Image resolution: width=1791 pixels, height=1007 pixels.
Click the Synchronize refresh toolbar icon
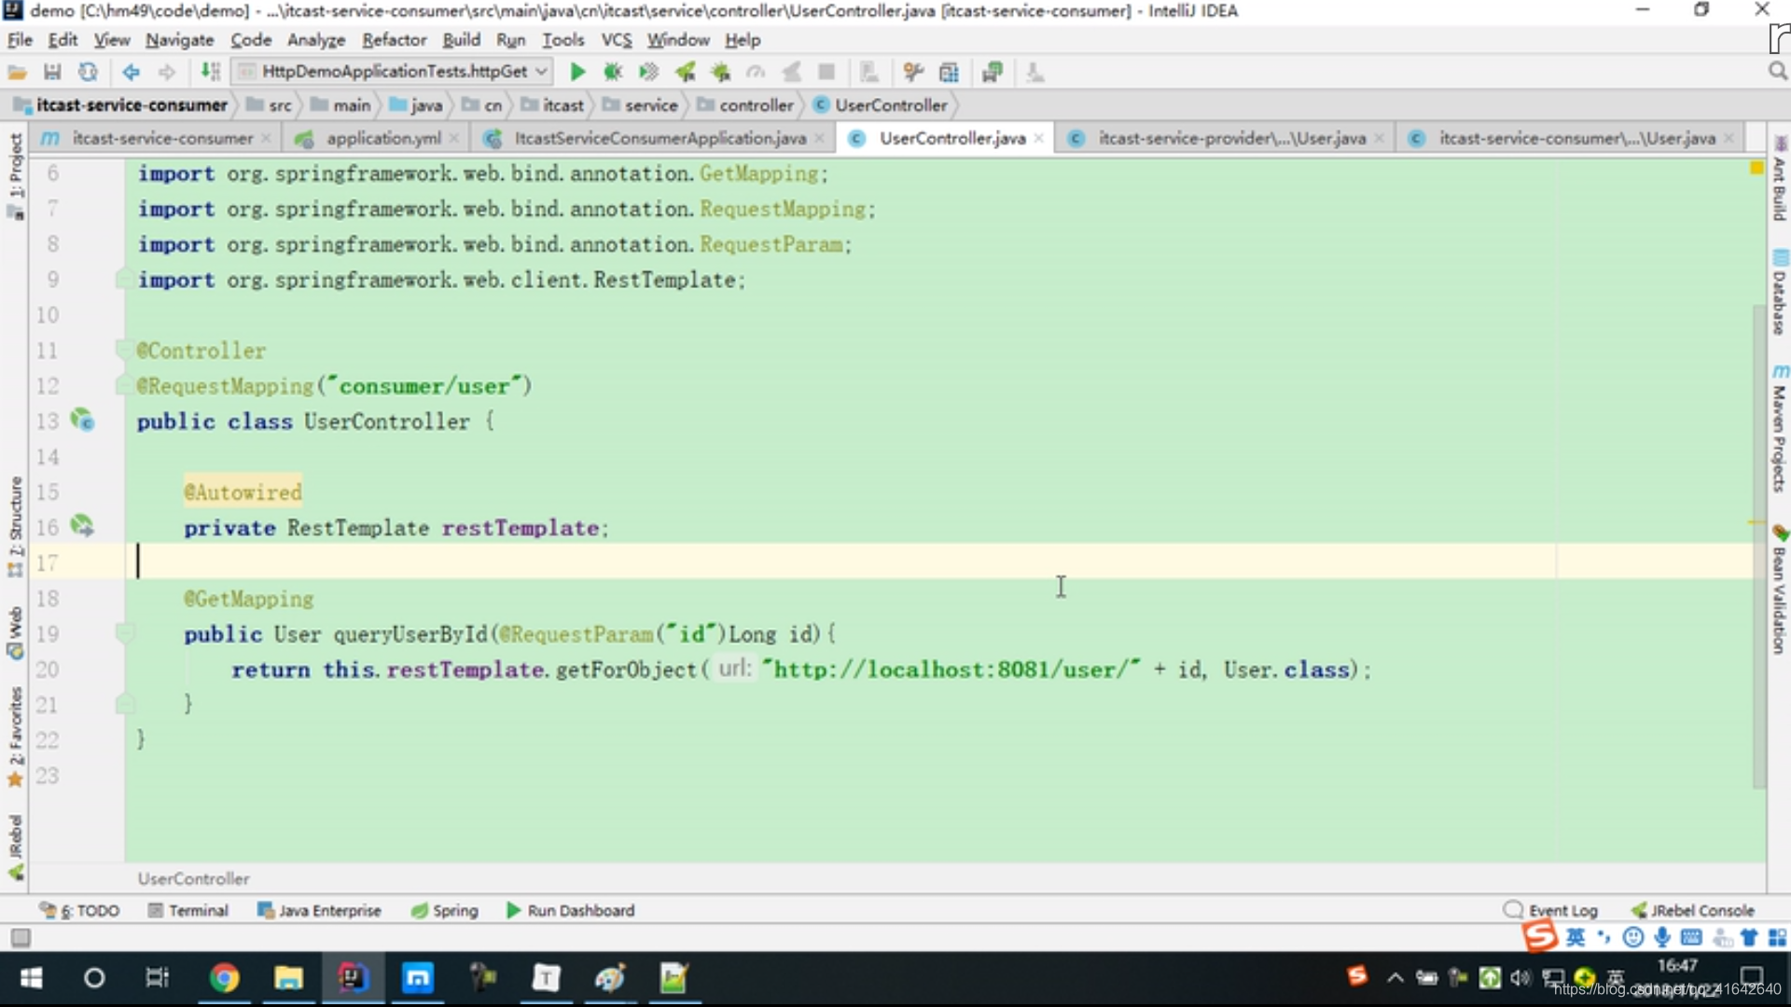tap(88, 72)
